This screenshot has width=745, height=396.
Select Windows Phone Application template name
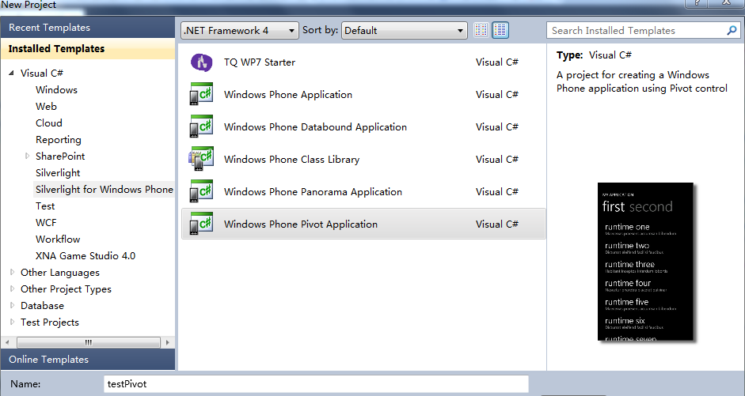pyautogui.click(x=288, y=94)
